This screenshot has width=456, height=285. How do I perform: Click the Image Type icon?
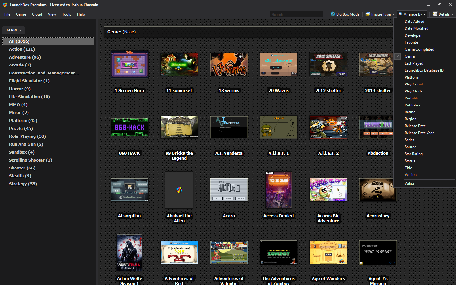tap(368, 14)
